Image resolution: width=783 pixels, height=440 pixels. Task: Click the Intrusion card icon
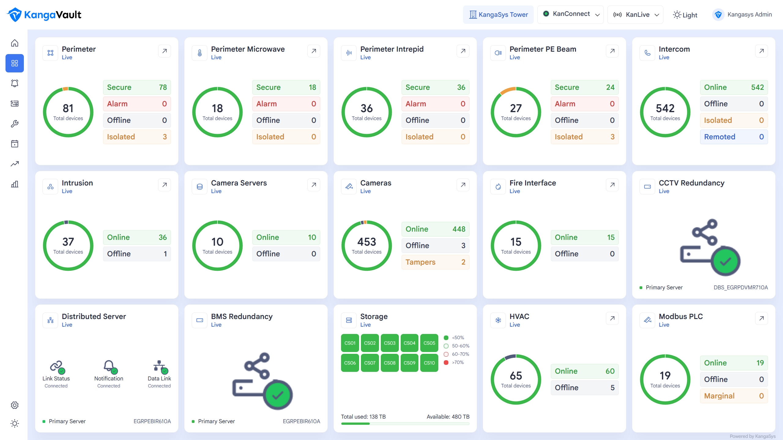[50, 187]
